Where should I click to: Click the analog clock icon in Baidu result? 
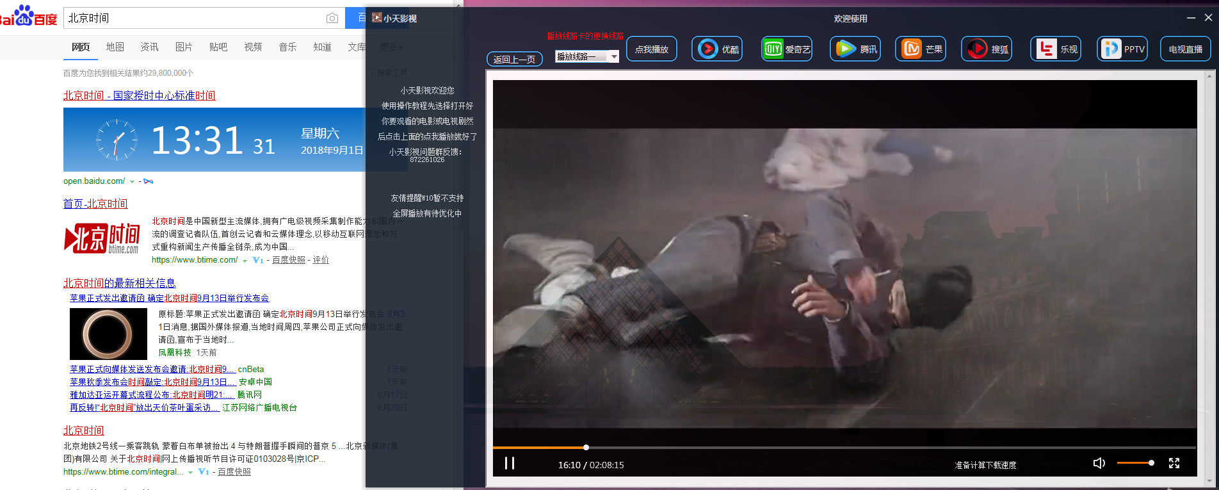click(x=117, y=140)
